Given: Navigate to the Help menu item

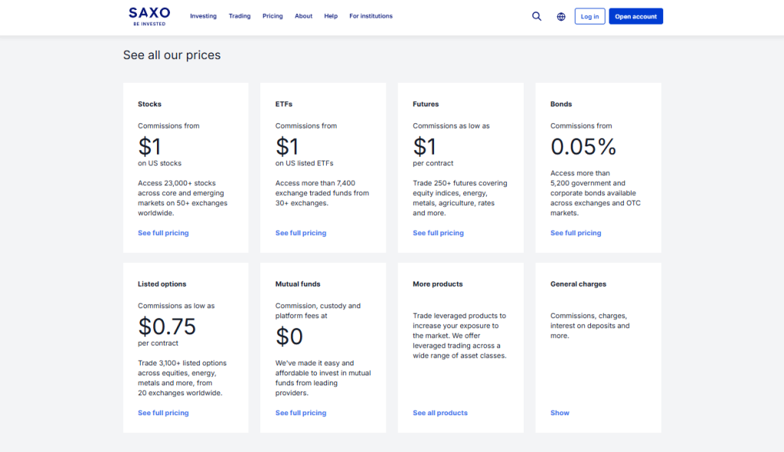Looking at the screenshot, I should pyautogui.click(x=331, y=16).
